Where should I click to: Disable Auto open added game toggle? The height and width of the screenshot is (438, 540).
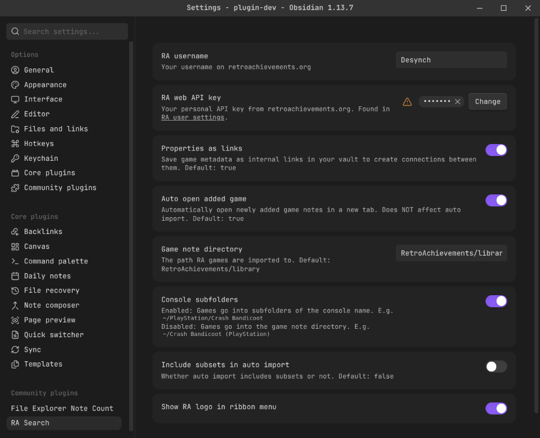[496, 200]
